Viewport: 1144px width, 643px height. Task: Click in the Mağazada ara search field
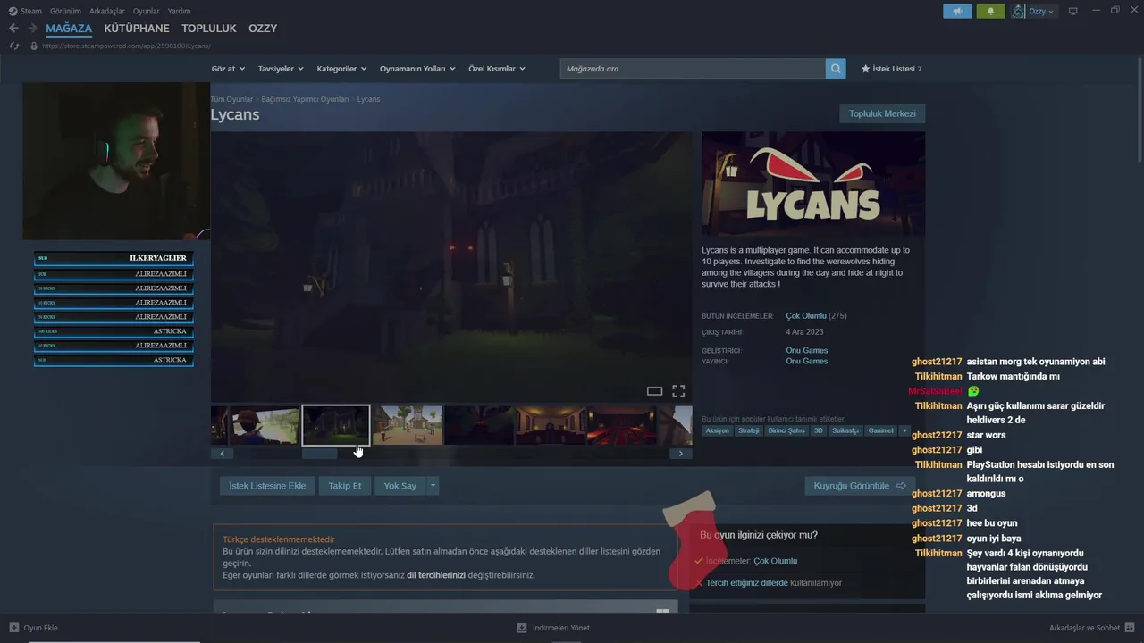click(x=693, y=69)
